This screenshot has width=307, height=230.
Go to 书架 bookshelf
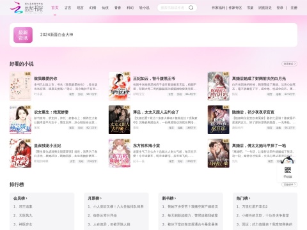(250, 8)
